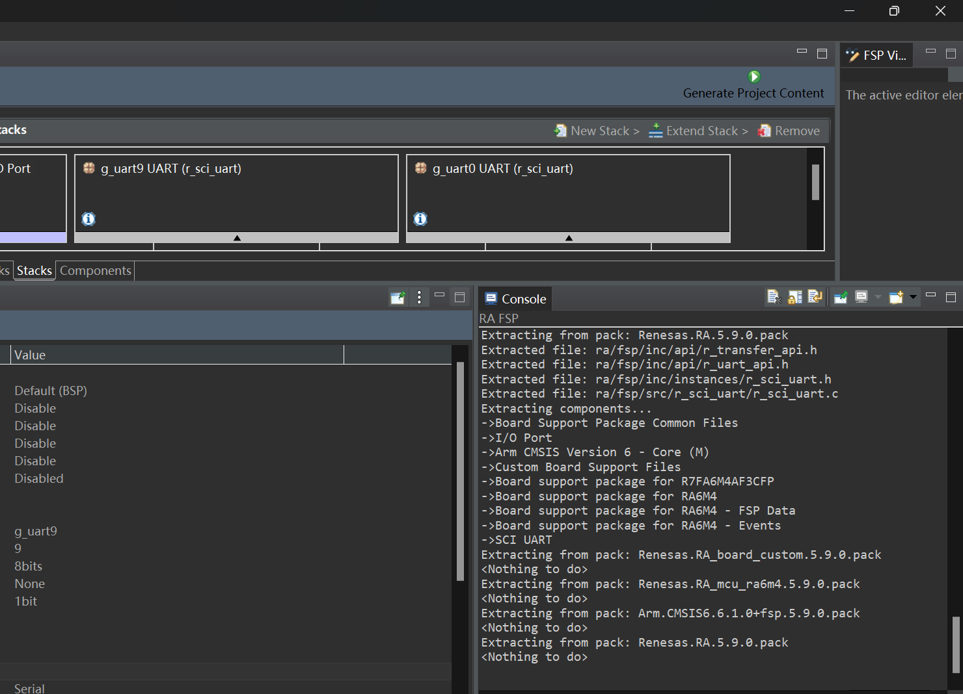The height and width of the screenshot is (694, 963).
Task: Pin the Console view
Action: tap(841, 297)
